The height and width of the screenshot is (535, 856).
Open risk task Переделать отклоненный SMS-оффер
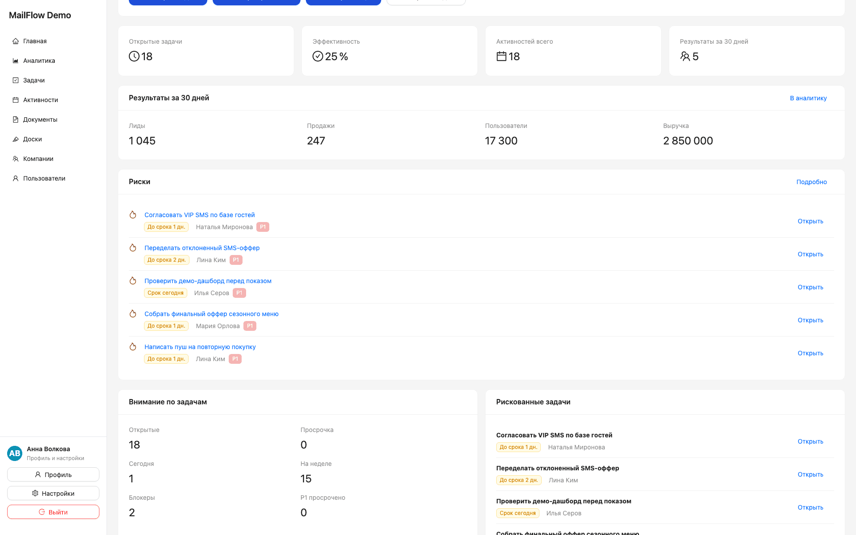pyautogui.click(x=202, y=248)
